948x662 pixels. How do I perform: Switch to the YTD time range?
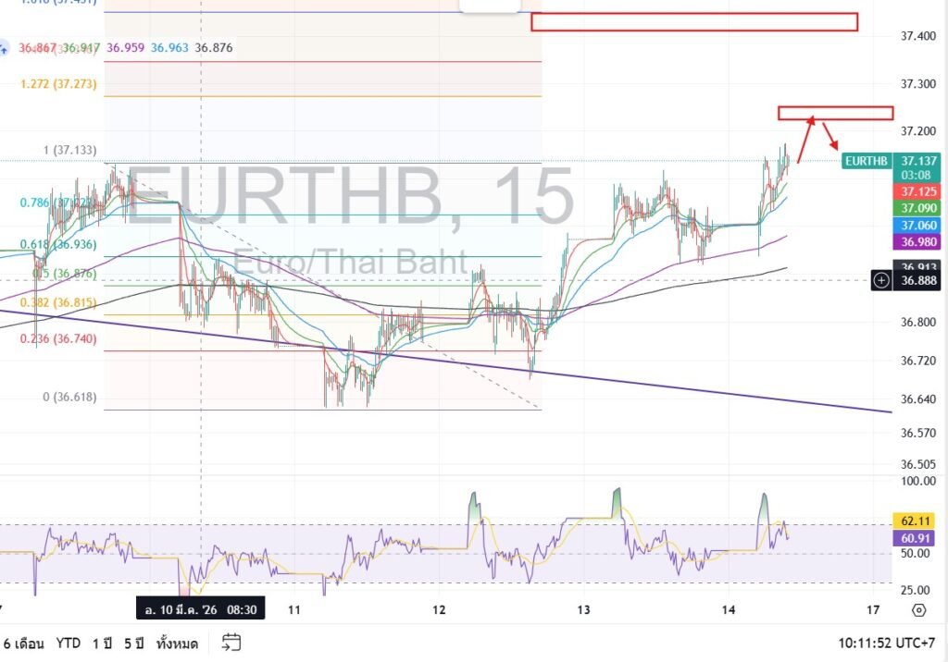coord(68,643)
